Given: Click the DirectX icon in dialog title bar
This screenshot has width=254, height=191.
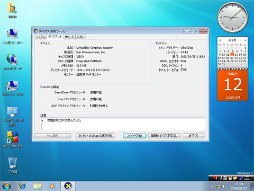Looking at the screenshot, I should click(x=35, y=31).
